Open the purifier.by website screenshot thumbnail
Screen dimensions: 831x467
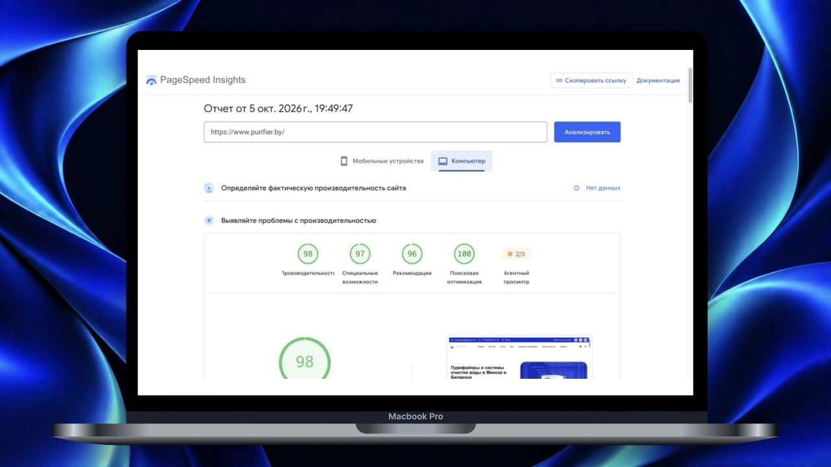coord(520,357)
